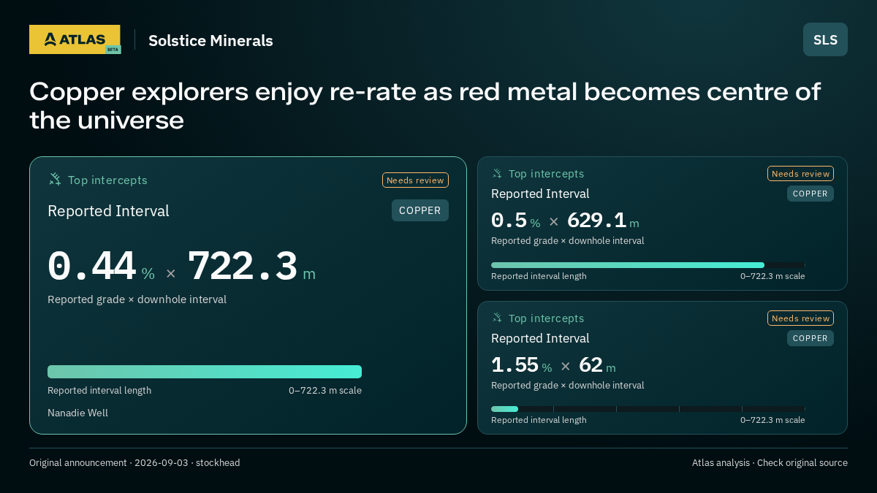Select COPPER tag on the 0.44% card
Image resolution: width=877 pixels, height=493 pixels.
pos(420,210)
